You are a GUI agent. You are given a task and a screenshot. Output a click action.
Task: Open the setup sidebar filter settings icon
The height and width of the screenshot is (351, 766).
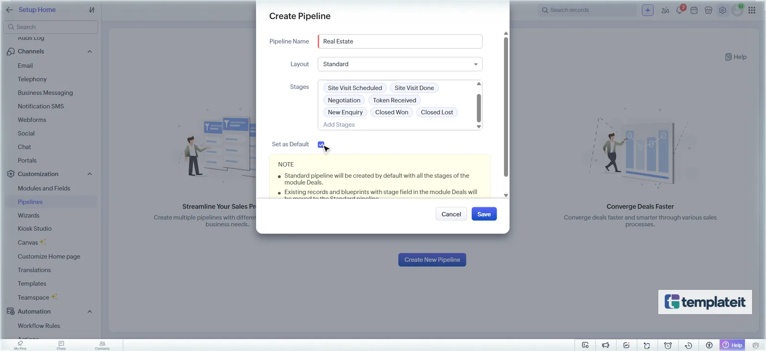point(91,10)
